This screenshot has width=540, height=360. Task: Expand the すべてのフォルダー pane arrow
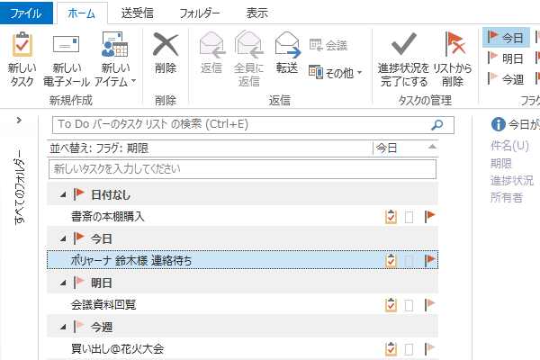(19, 121)
